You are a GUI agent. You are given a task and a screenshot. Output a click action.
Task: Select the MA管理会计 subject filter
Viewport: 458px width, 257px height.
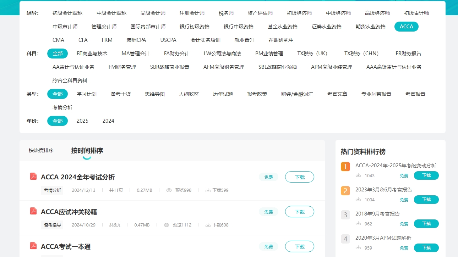tap(136, 54)
